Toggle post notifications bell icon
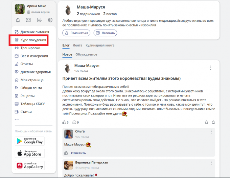 [213, 122]
